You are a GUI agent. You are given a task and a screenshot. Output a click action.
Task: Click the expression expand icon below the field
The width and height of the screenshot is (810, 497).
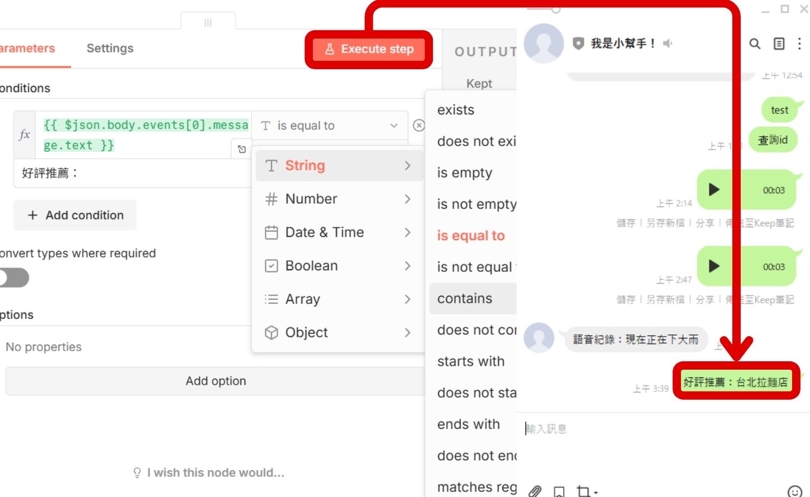click(x=241, y=149)
